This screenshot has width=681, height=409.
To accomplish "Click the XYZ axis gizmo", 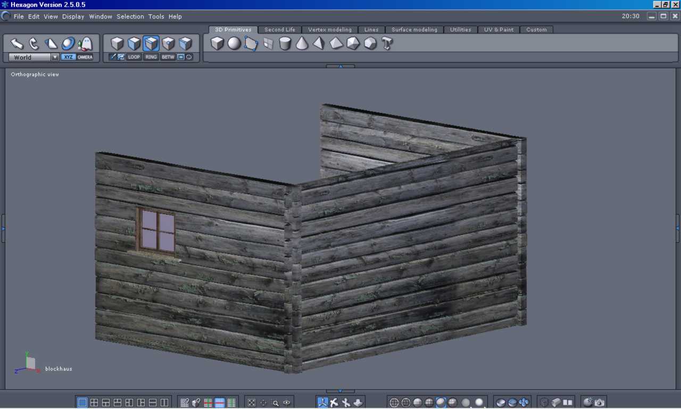I will point(28,363).
